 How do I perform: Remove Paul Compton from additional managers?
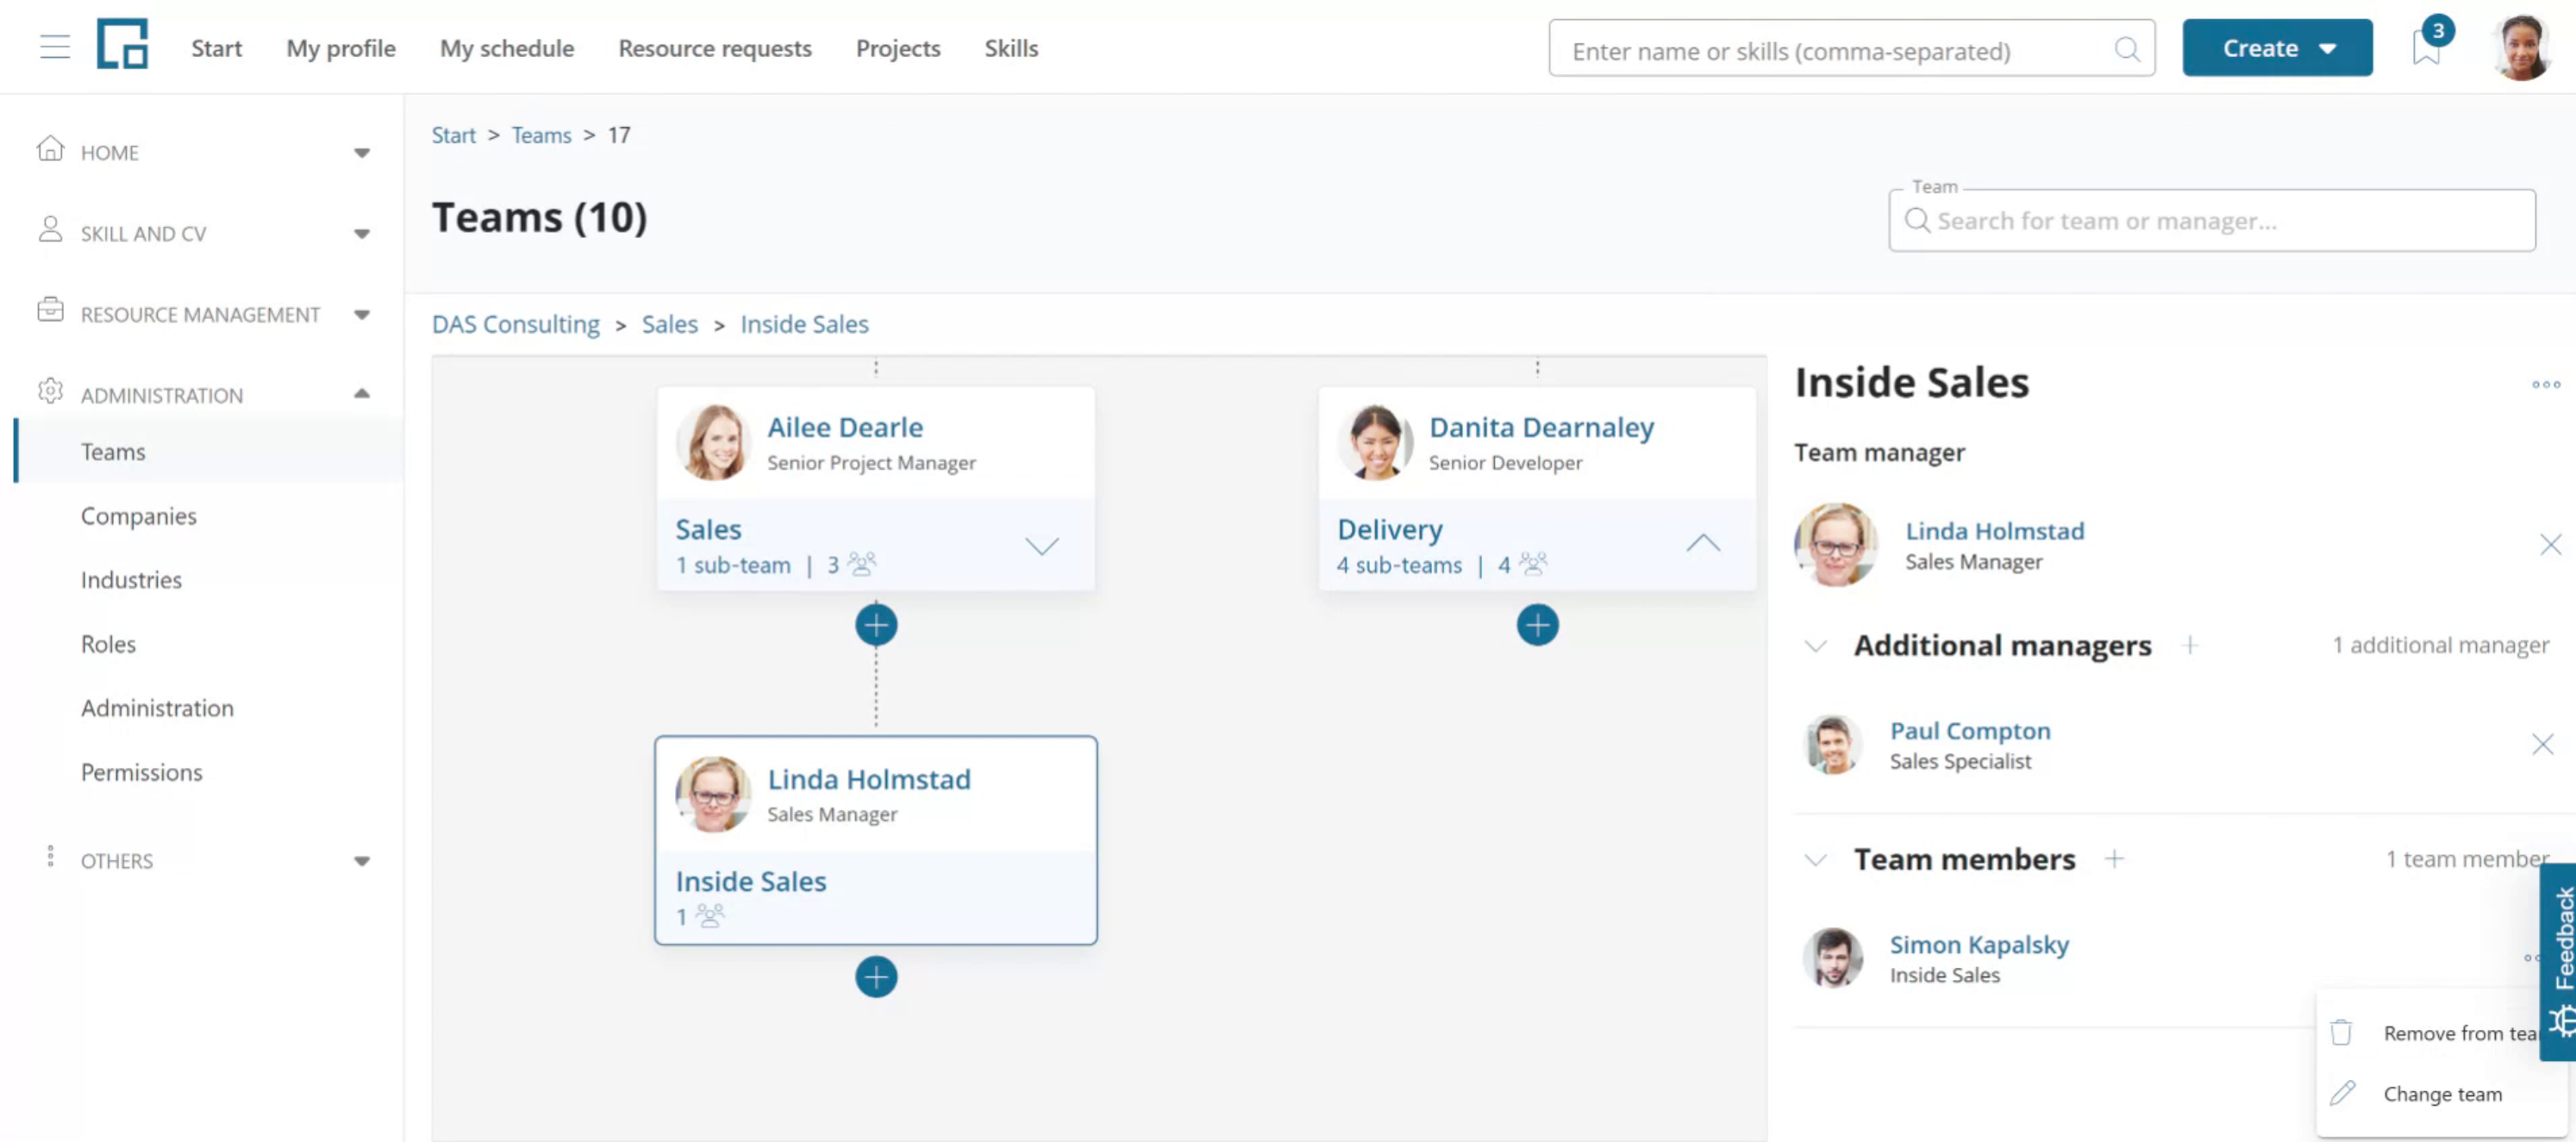2542,745
